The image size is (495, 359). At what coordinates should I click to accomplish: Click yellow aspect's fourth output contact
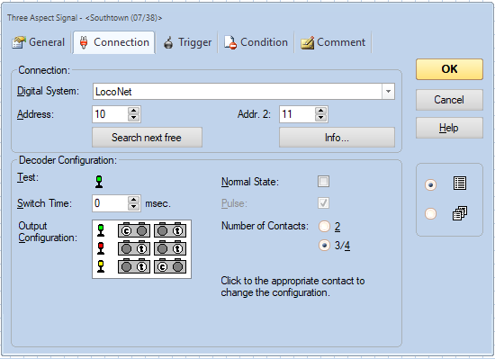coord(177,267)
